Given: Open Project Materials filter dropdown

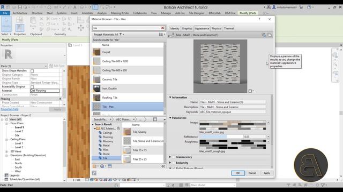Looking at the screenshot, I should click(122, 34).
